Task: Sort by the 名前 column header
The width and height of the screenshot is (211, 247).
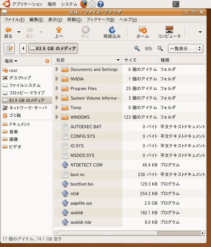Action: click(x=88, y=60)
